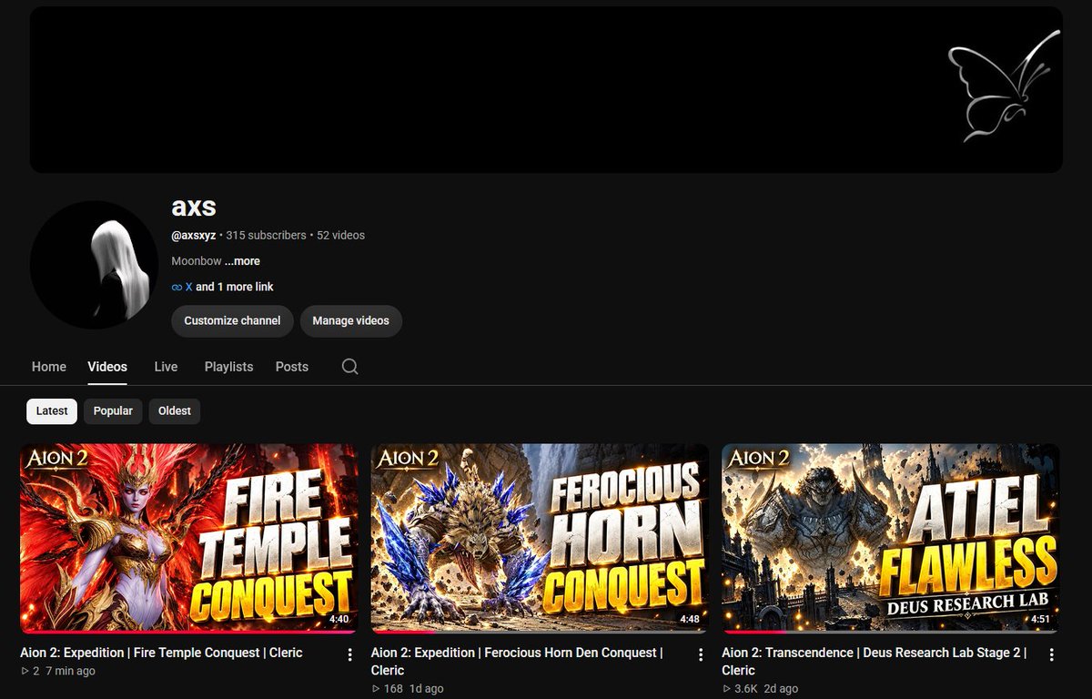Screen dimensions: 1092x699
Task: Expand channel description with ...more
Action: (x=242, y=261)
